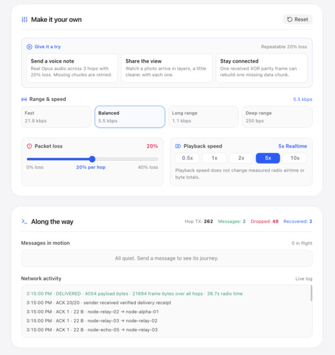Click the ACK 20/20 log line
Image resolution: width=335 pixels, height=355 pixels.
[99, 303]
